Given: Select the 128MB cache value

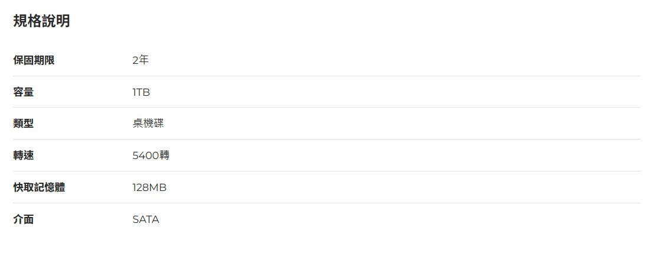Looking at the screenshot, I should [x=149, y=187].
